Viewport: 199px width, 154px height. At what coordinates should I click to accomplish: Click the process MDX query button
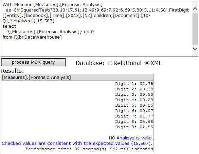point(33,62)
